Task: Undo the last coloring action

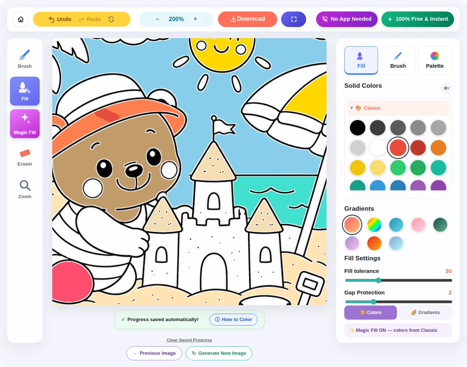Action: 60,19
